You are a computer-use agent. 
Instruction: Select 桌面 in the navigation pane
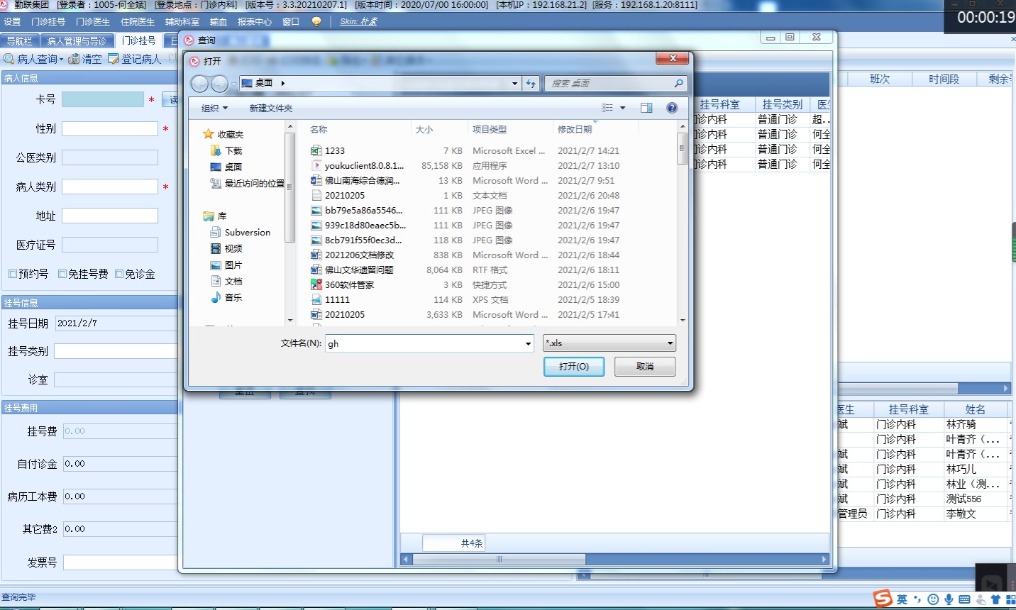226,167
